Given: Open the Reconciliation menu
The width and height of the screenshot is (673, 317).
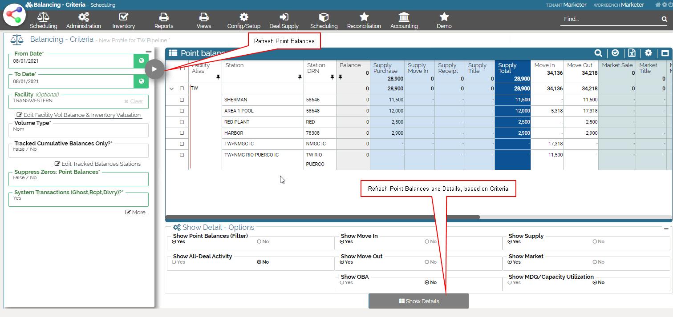Looking at the screenshot, I should coord(364,20).
